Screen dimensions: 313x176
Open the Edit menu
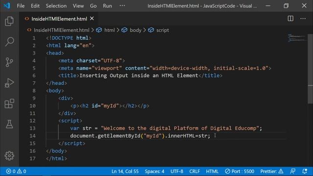coord(35,6)
